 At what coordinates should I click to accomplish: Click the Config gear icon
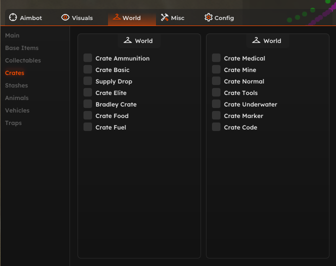[208, 17]
